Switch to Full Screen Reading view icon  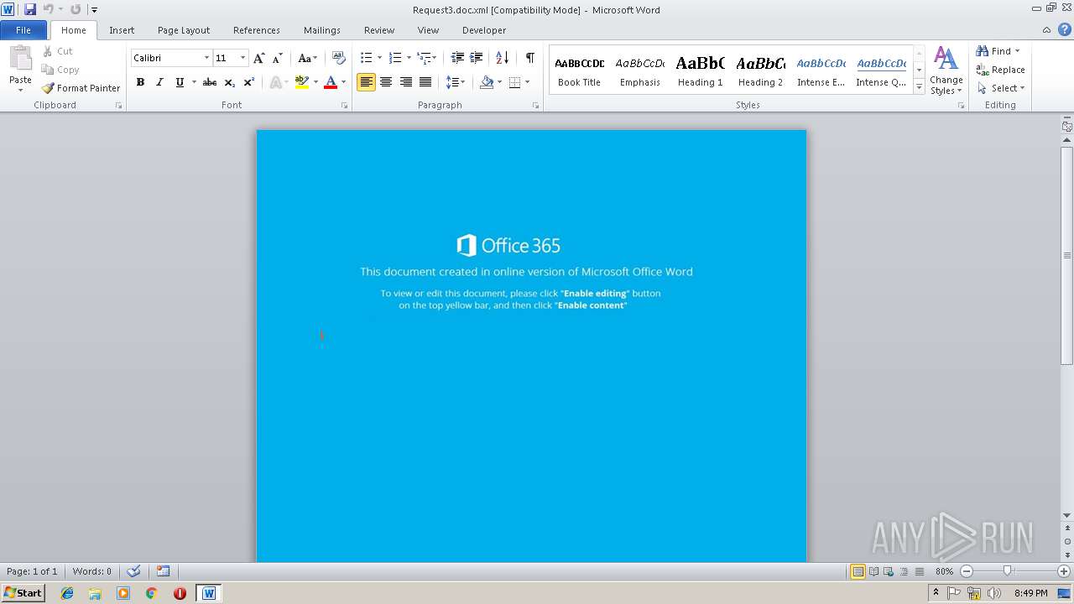(873, 571)
